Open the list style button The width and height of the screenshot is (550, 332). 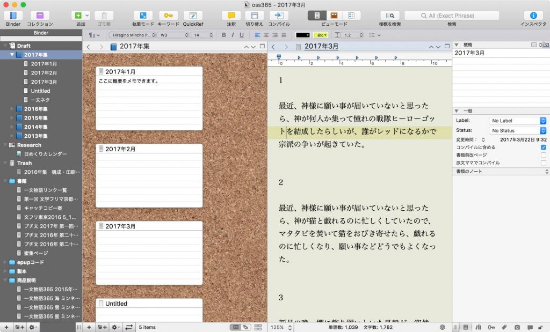pos(375,35)
